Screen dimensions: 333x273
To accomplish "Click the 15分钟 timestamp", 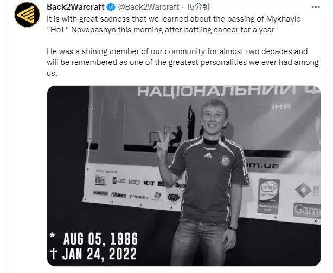I will pyautogui.click(x=198, y=7).
